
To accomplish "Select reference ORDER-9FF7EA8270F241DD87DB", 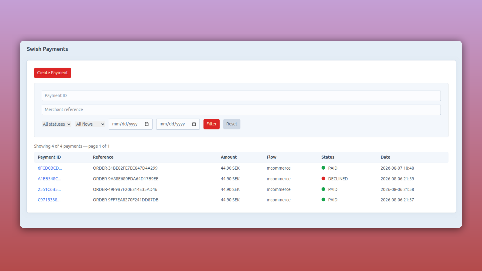I will 126,200.
